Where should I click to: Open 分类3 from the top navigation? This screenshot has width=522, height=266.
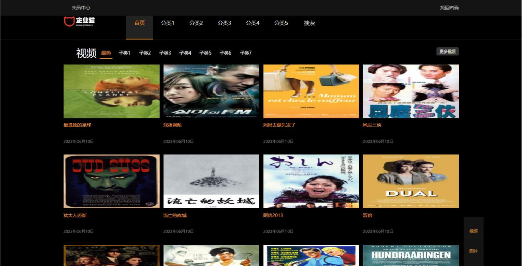coord(224,23)
